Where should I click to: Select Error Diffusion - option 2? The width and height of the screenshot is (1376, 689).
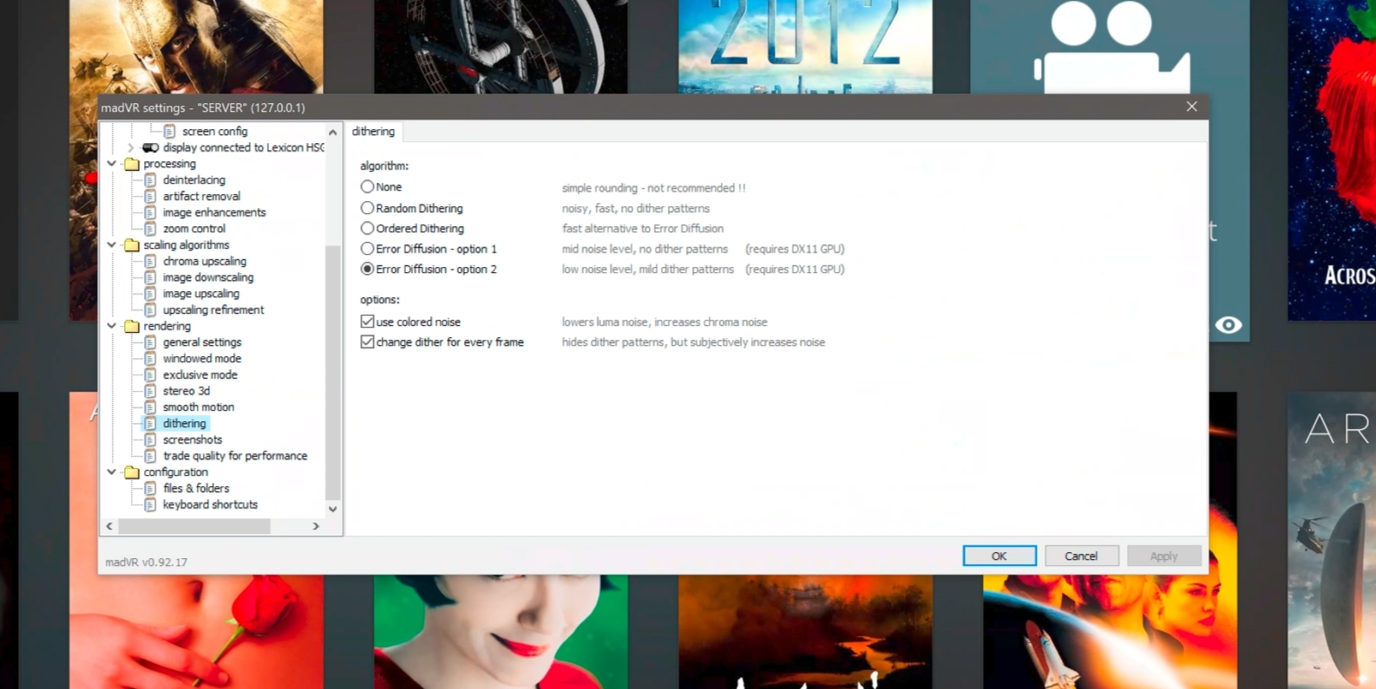pyautogui.click(x=367, y=269)
